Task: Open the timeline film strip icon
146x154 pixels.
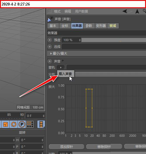Action: (41, 124)
